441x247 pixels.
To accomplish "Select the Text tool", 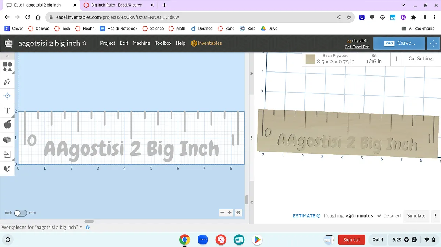I will [7, 111].
